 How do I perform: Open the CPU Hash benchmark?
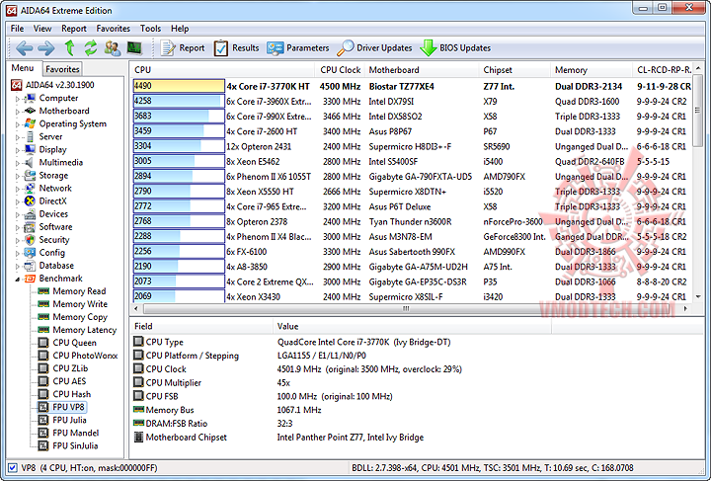(72, 394)
